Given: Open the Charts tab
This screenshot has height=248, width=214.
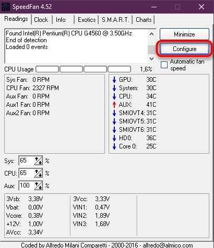Looking at the screenshot, I should coord(144,20).
